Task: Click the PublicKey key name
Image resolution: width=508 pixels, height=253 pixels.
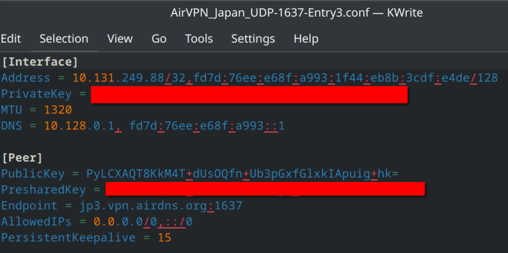Action: point(33,174)
